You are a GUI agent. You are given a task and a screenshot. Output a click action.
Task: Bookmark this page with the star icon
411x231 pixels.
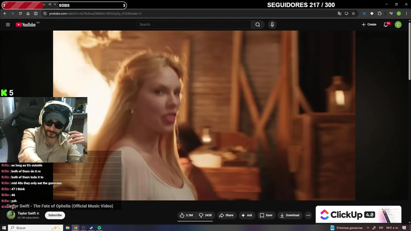pyautogui.click(x=353, y=13)
